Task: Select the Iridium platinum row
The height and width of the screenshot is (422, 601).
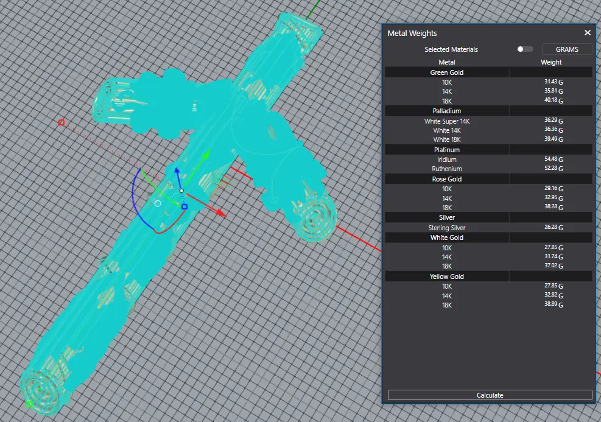Action: coord(447,160)
